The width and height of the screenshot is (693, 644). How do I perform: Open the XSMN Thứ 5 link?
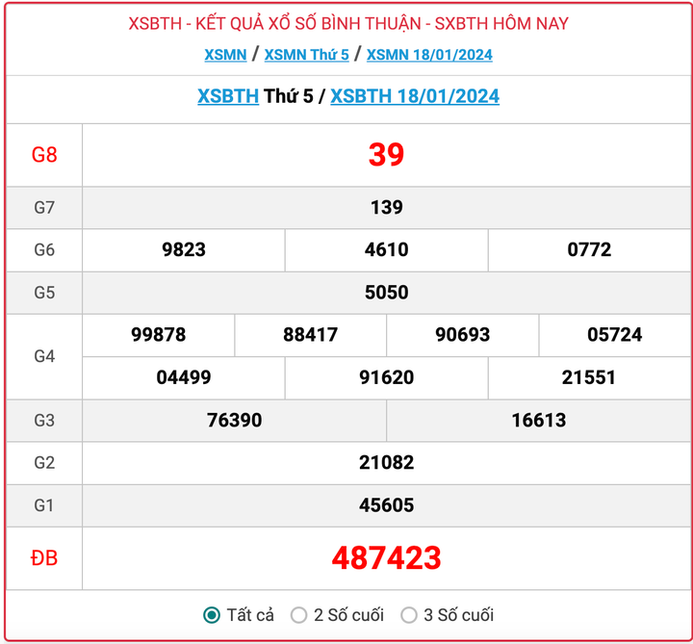307,55
